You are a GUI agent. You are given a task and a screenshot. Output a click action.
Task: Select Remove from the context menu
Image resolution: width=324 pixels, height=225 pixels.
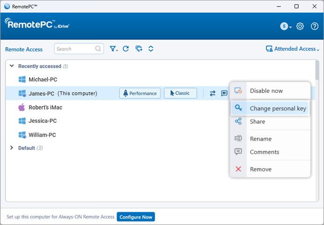point(260,169)
